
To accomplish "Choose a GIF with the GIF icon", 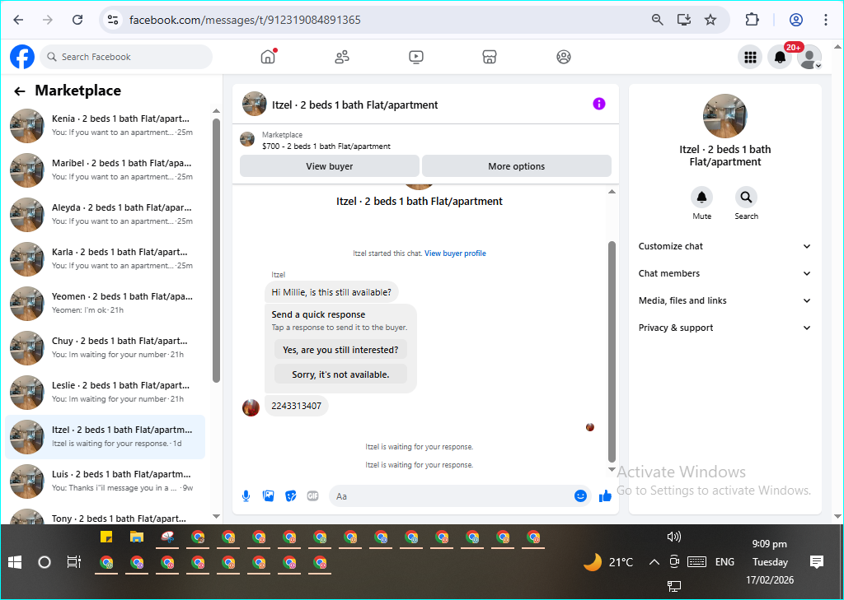I will (312, 495).
